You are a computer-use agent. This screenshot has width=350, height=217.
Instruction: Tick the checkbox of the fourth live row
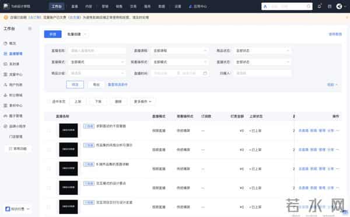point(48,188)
